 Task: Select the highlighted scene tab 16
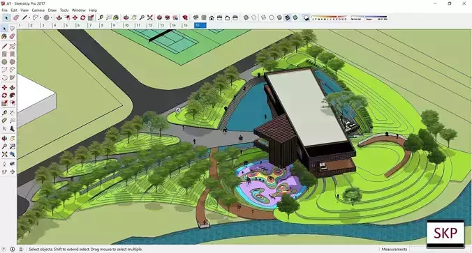click(200, 26)
